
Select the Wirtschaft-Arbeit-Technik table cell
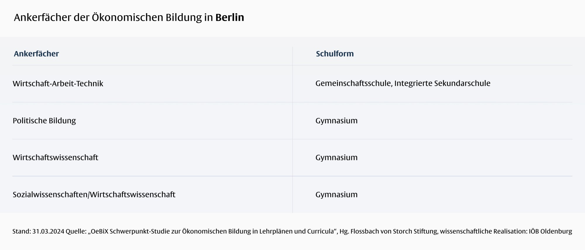pyautogui.click(x=58, y=84)
